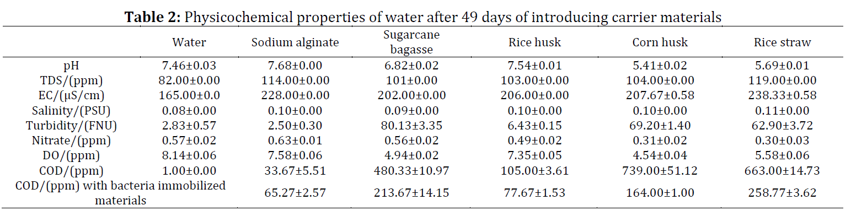The height and width of the screenshot is (216, 851).
Task: Click the COD value 739.00±51.12
Action: coord(659,170)
